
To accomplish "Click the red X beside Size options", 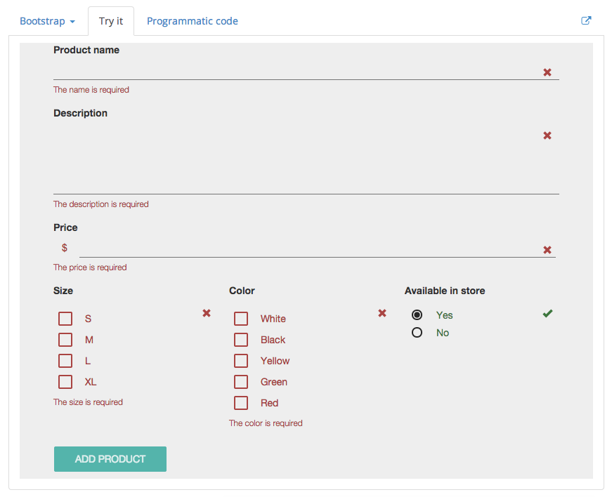I will 207,313.
